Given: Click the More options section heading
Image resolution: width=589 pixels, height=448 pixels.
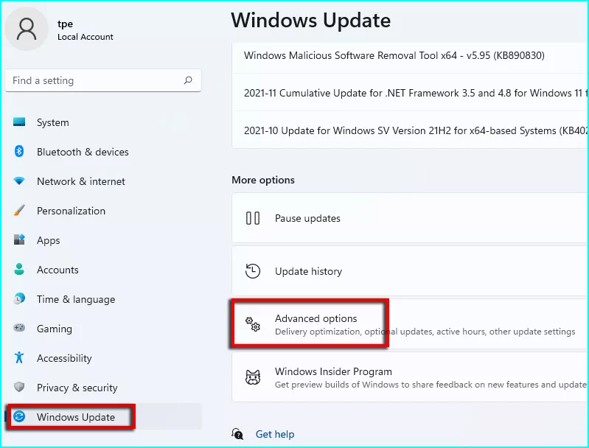Looking at the screenshot, I should point(263,180).
